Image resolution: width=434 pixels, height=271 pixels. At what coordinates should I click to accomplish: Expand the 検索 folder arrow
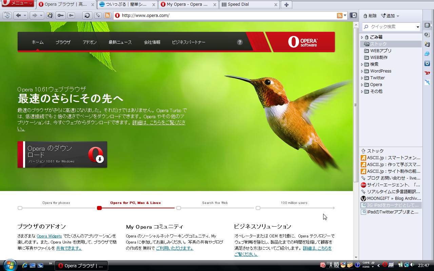362,64
